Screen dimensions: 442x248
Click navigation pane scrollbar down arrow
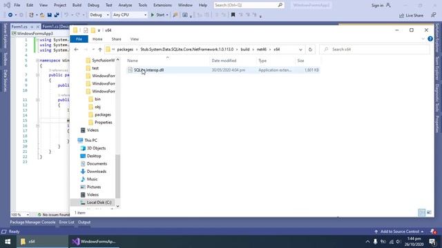pyautogui.click(x=117, y=206)
